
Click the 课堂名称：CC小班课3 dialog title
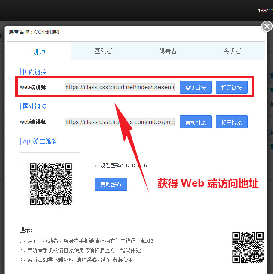point(34,32)
